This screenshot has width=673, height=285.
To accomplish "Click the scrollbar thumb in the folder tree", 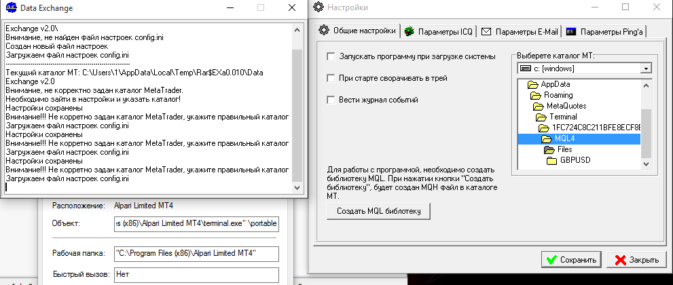I will point(646,134).
